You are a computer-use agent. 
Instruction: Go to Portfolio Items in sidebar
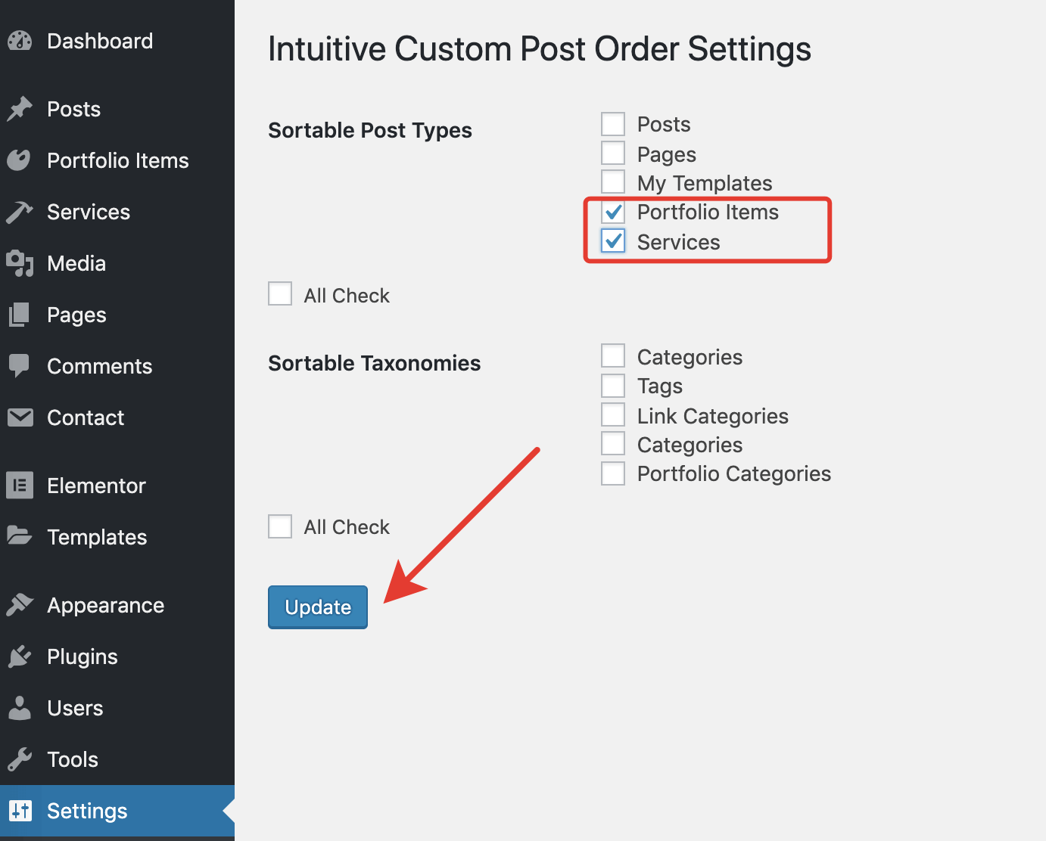(117, 160)
